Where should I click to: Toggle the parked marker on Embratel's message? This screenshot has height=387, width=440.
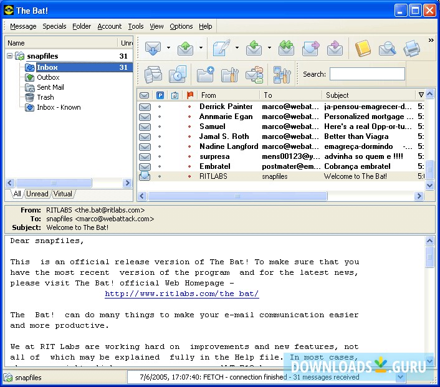click(160, 166)
